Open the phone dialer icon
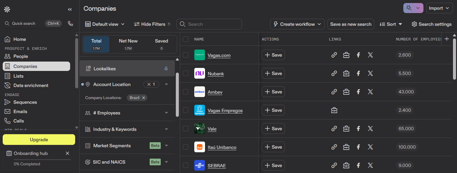 (70, 23)
